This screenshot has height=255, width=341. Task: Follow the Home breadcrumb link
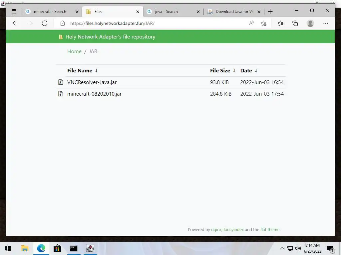click(74, 51)
